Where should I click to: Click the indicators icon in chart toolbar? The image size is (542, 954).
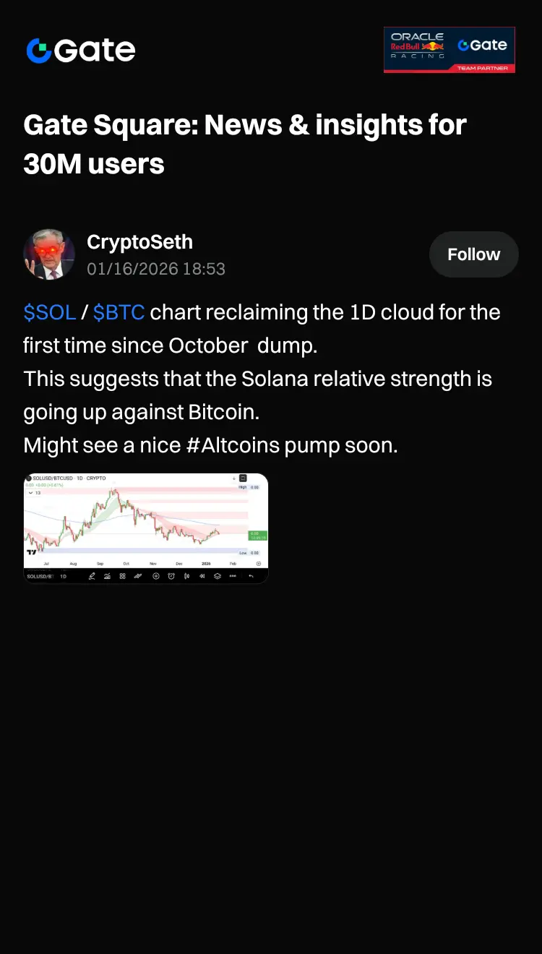tap(107, 576)
